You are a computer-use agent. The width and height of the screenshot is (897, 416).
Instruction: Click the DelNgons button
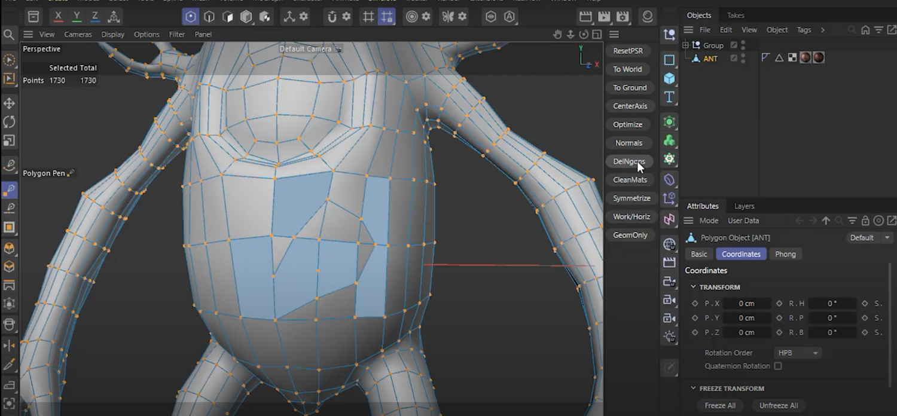pos(629,161)
